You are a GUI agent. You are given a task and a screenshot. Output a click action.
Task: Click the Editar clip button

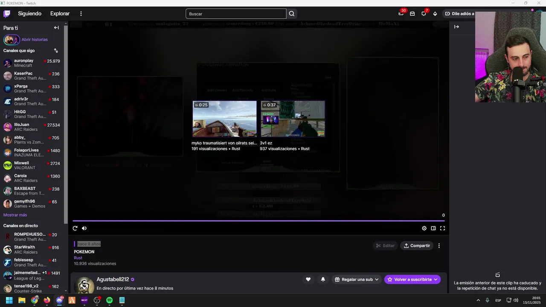[x=385, y=246]
